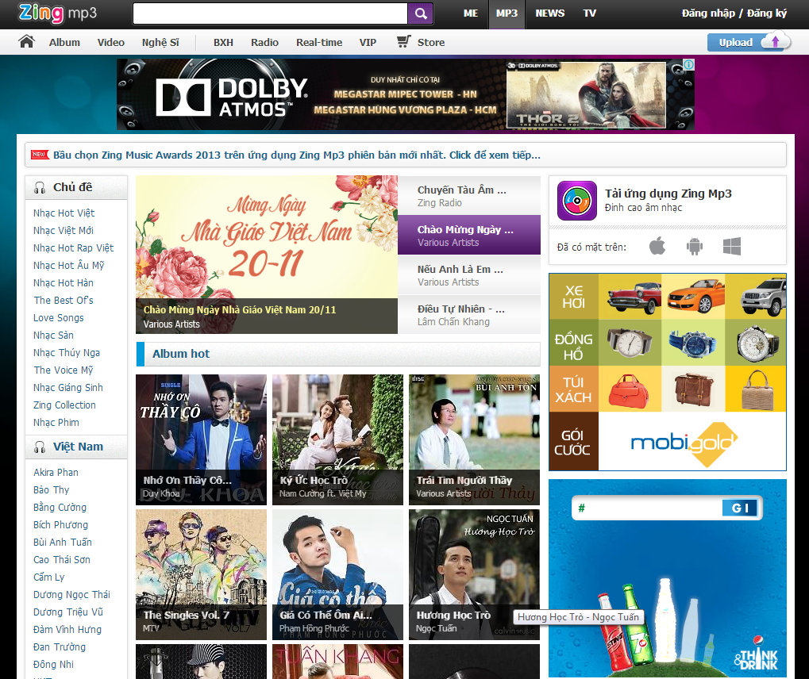Click Đăng nhập / Đăng ký link

pos(734,13)
